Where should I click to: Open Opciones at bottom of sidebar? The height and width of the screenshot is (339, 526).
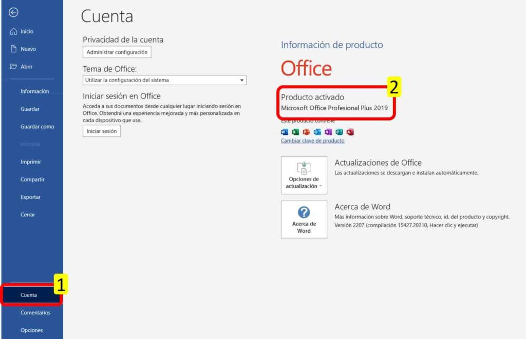point(31,330)
